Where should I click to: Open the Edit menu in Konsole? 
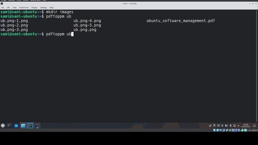[x=8, y=8]
